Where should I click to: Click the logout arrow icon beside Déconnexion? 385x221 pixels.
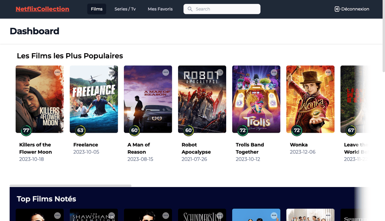click(338, 9)
